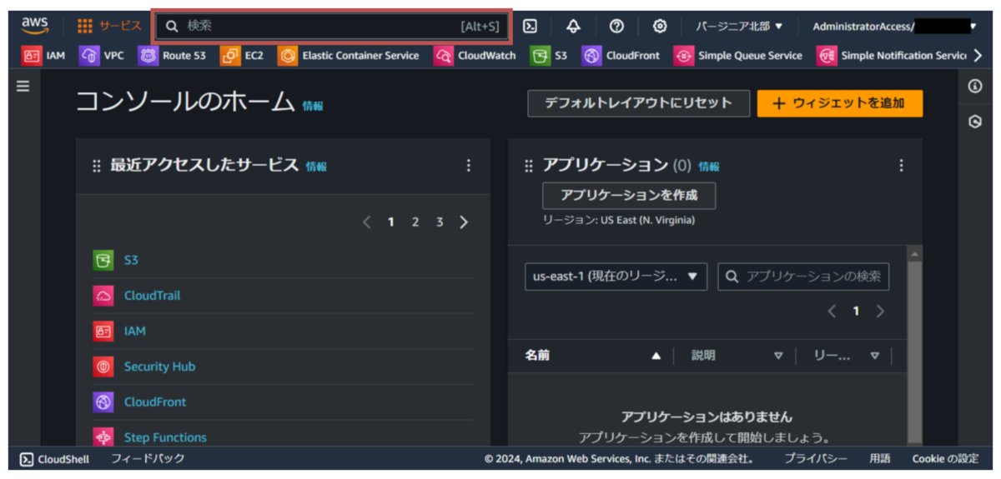Open VPC from the favorites bar
This screenshot has width=1001, height=479.
[x=101, y=56]
